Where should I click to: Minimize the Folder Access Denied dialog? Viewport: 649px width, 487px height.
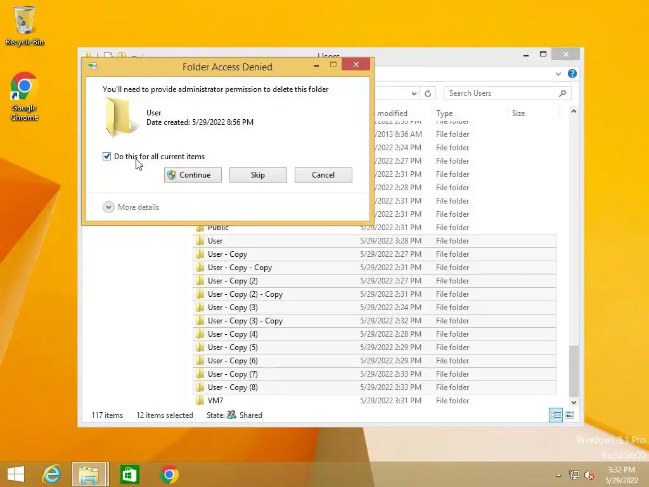click(x=316, y=65)
